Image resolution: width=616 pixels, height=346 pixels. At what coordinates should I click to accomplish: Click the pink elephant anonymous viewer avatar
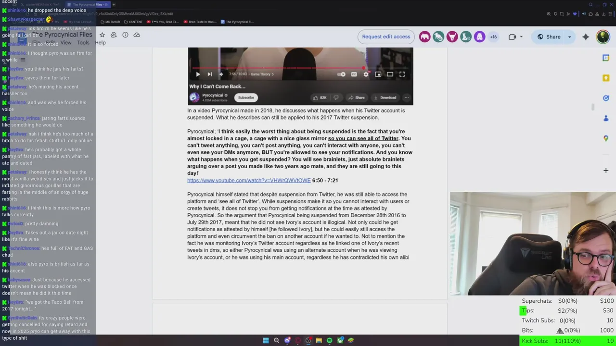pyautogui.click(x=424, y=37)
